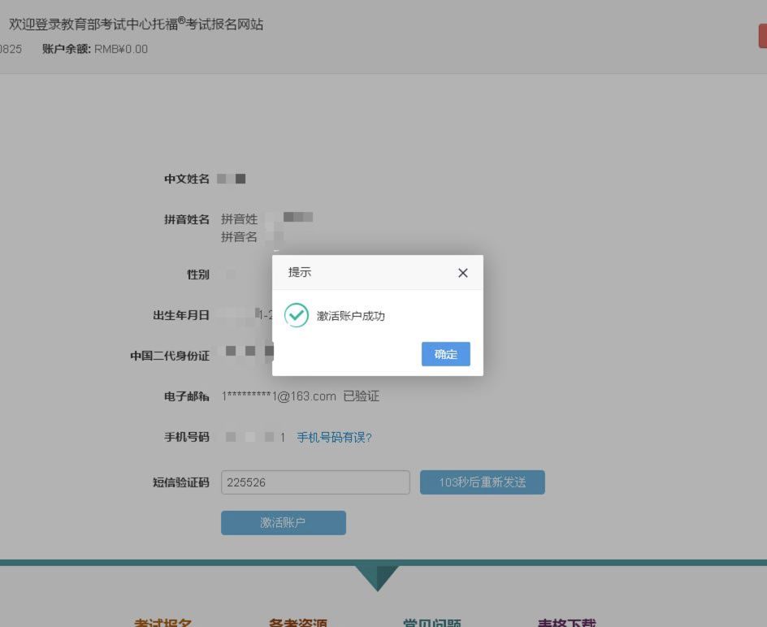Screen dimensions: 767x627
Task: Click the masked email address ending in 163.com
Action: point(276,396)
